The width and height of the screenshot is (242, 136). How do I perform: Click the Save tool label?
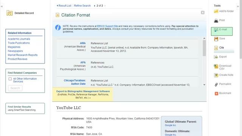pos(222,39)
